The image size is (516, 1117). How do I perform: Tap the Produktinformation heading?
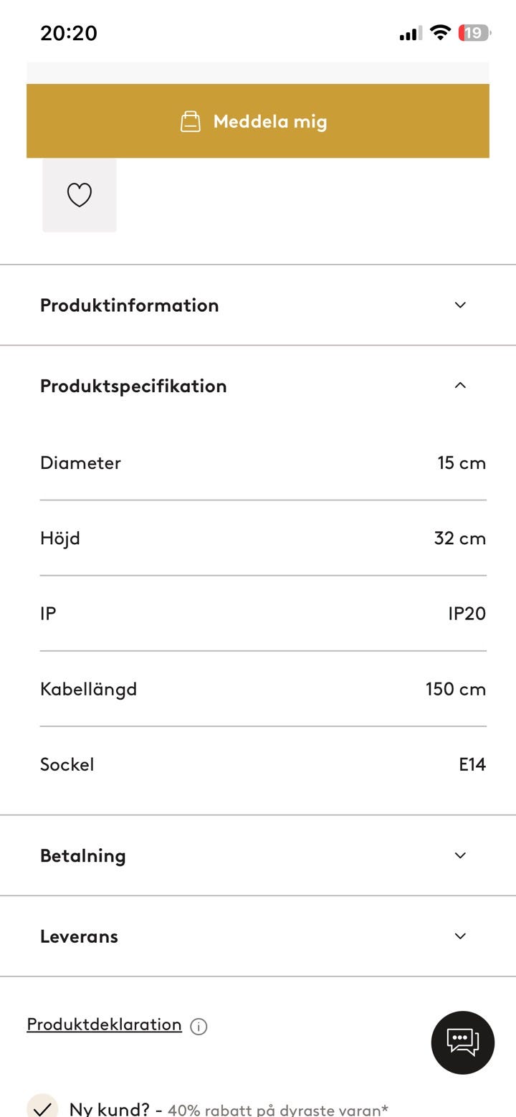coord(129,305)
